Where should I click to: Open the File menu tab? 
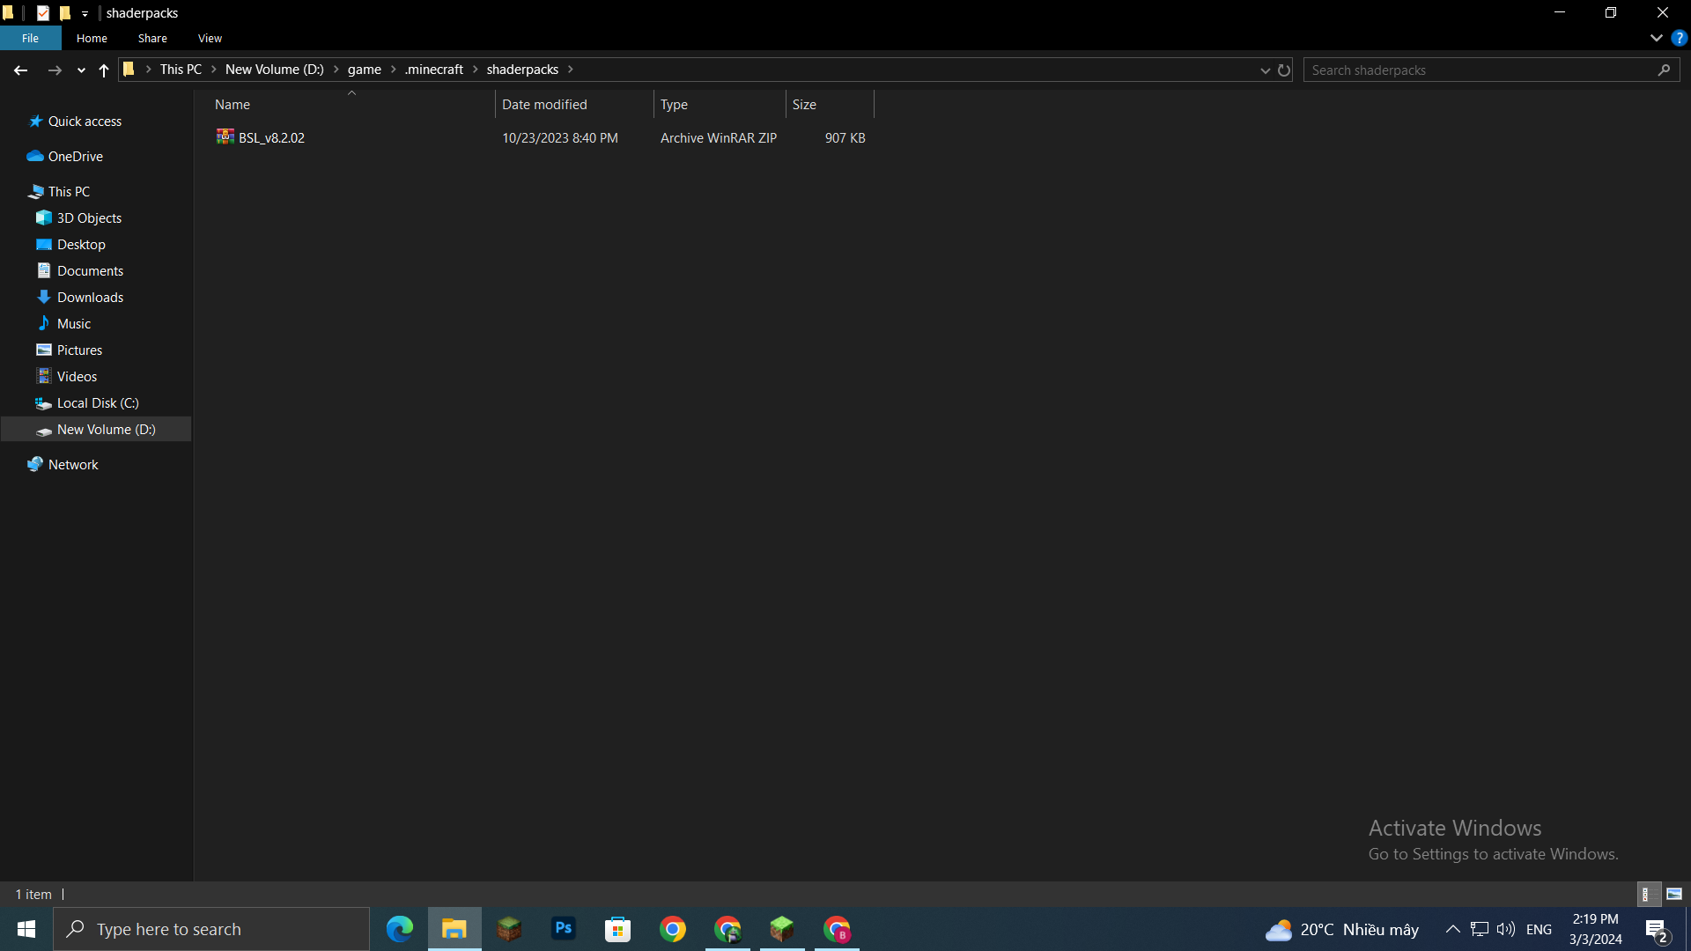pos(30,38)
